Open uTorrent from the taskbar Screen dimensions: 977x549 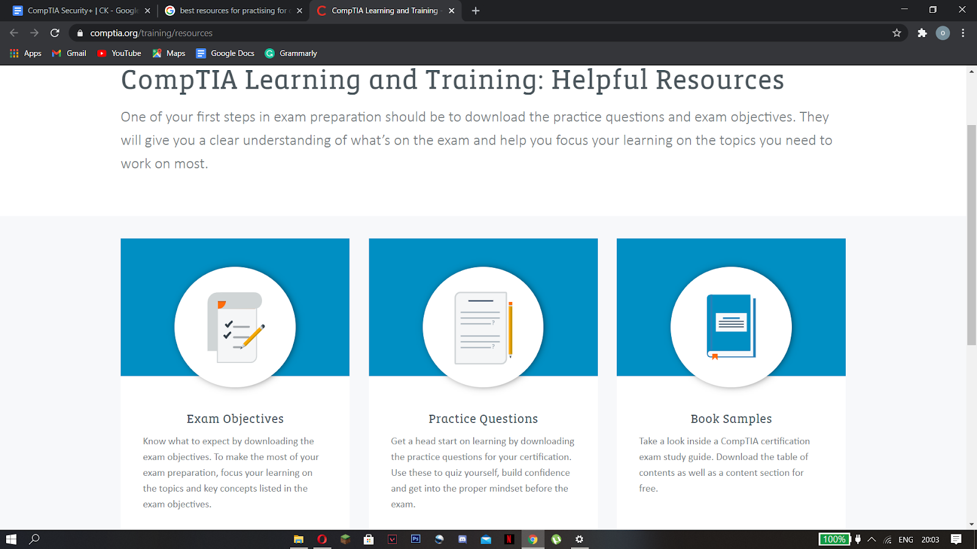(x=556, y=539)
